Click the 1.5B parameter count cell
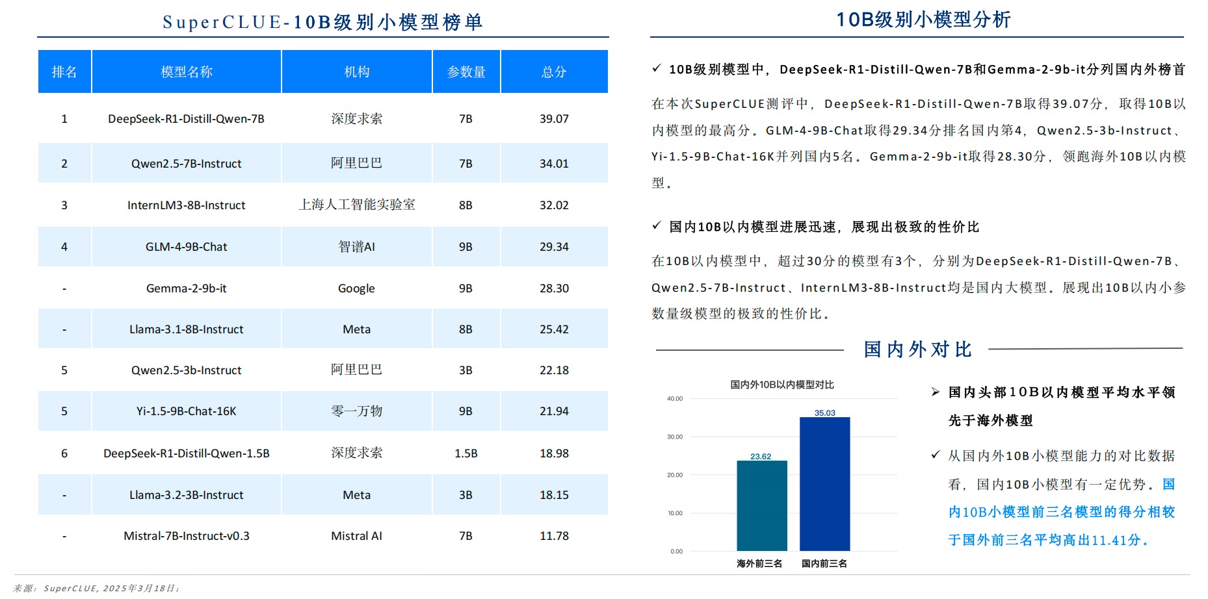1208x599 pixels. [466, 453]
